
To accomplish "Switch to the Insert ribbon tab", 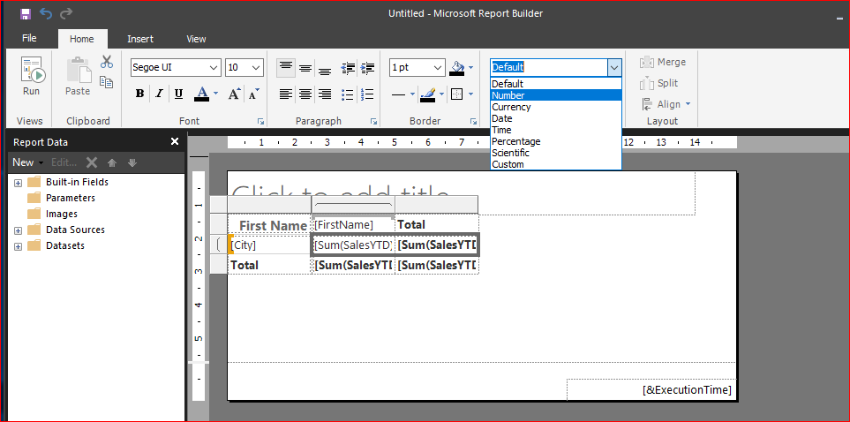I will tap(139, 39).
